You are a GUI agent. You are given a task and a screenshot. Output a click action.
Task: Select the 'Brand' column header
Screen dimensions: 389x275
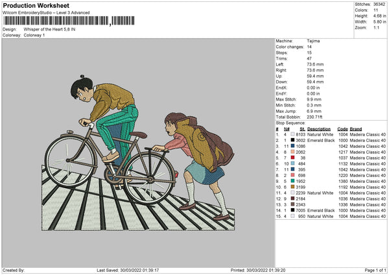(356, 129)
